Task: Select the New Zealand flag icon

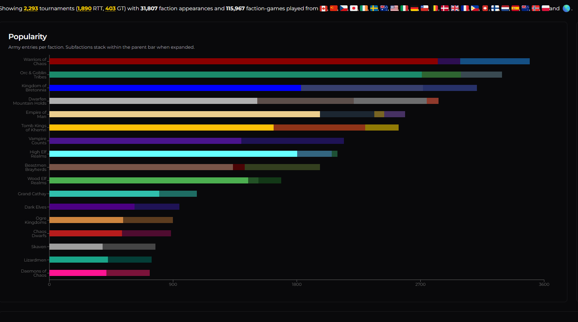Action: [x=526, y=8]
